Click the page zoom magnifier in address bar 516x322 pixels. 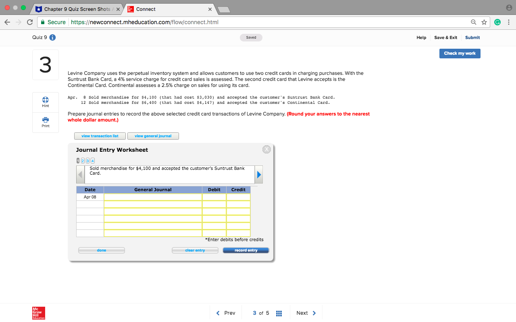pos(473,22)
